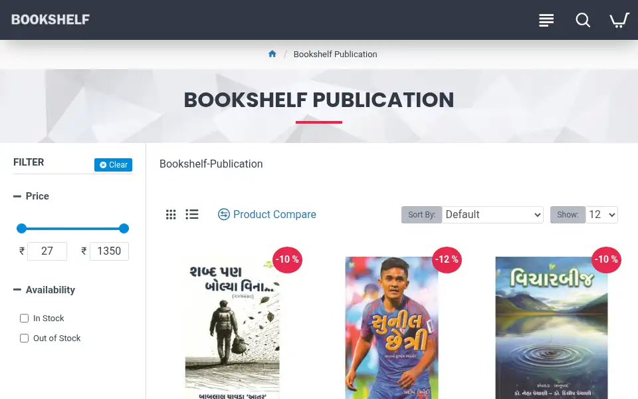Collapse the Availability filter section
Screen dimensions: 638x399
click(45, 290)
